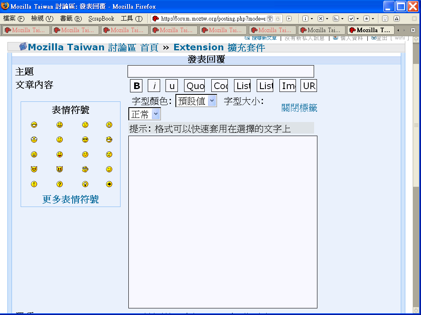
Task: Insert the grinning twisted devil smiley
Action: click(x=59, y=169)
